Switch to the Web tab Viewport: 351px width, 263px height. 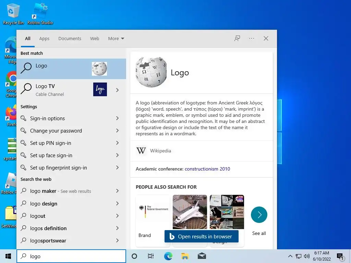tap(95, 38)
